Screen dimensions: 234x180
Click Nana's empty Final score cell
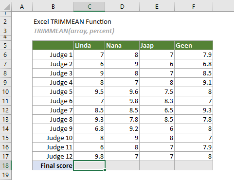[122, 165]
